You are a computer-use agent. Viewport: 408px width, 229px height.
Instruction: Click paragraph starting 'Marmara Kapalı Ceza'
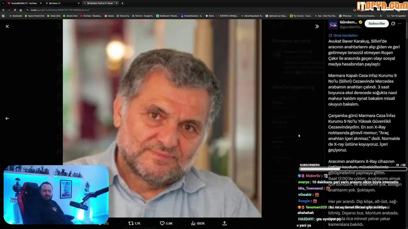363,90
